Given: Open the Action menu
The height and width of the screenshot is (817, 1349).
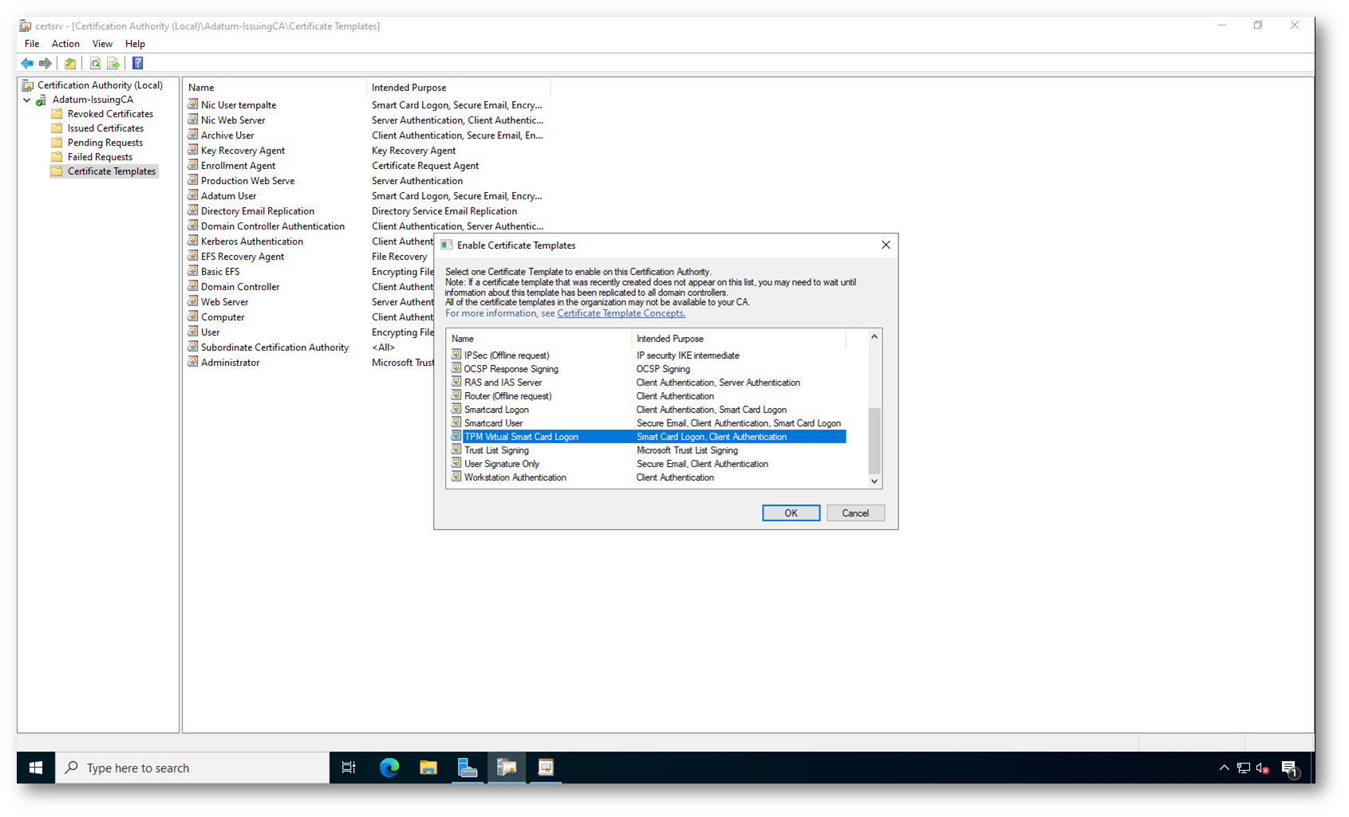Looking at the screenshot, I should click(65, 44).
